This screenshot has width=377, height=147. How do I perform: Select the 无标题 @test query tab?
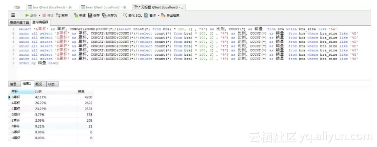159,7
